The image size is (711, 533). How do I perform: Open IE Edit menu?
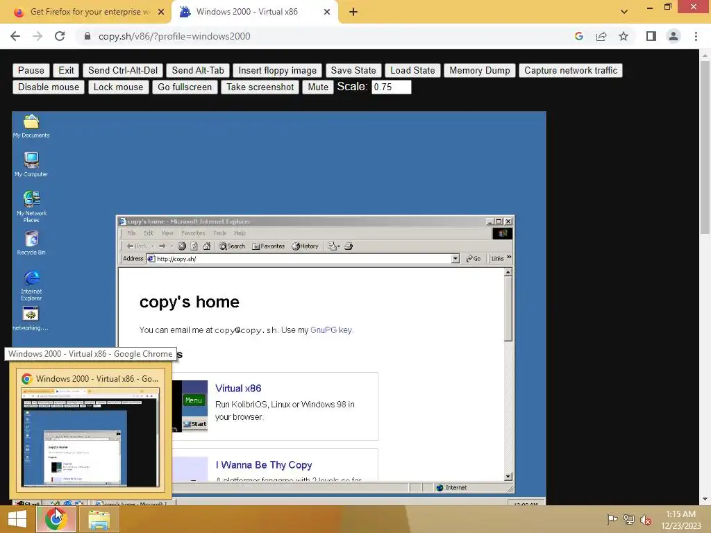tap(149, 233)
